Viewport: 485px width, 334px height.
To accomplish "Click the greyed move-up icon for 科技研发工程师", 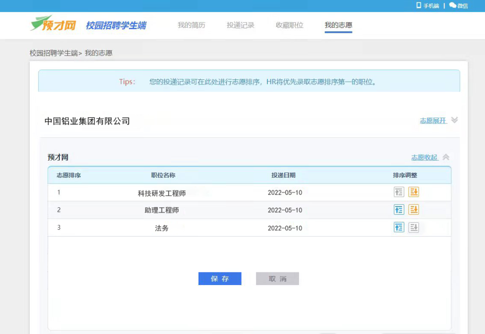I will [x=399, y=192].
